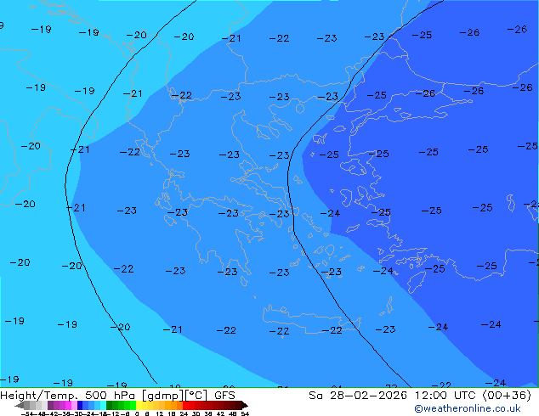
Task: Click the date "28-02-2026"
Action: [368, 396]
